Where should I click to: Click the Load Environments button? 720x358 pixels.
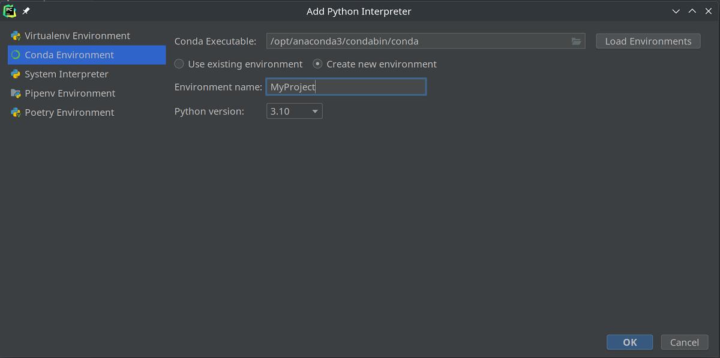tap(647, 41)
